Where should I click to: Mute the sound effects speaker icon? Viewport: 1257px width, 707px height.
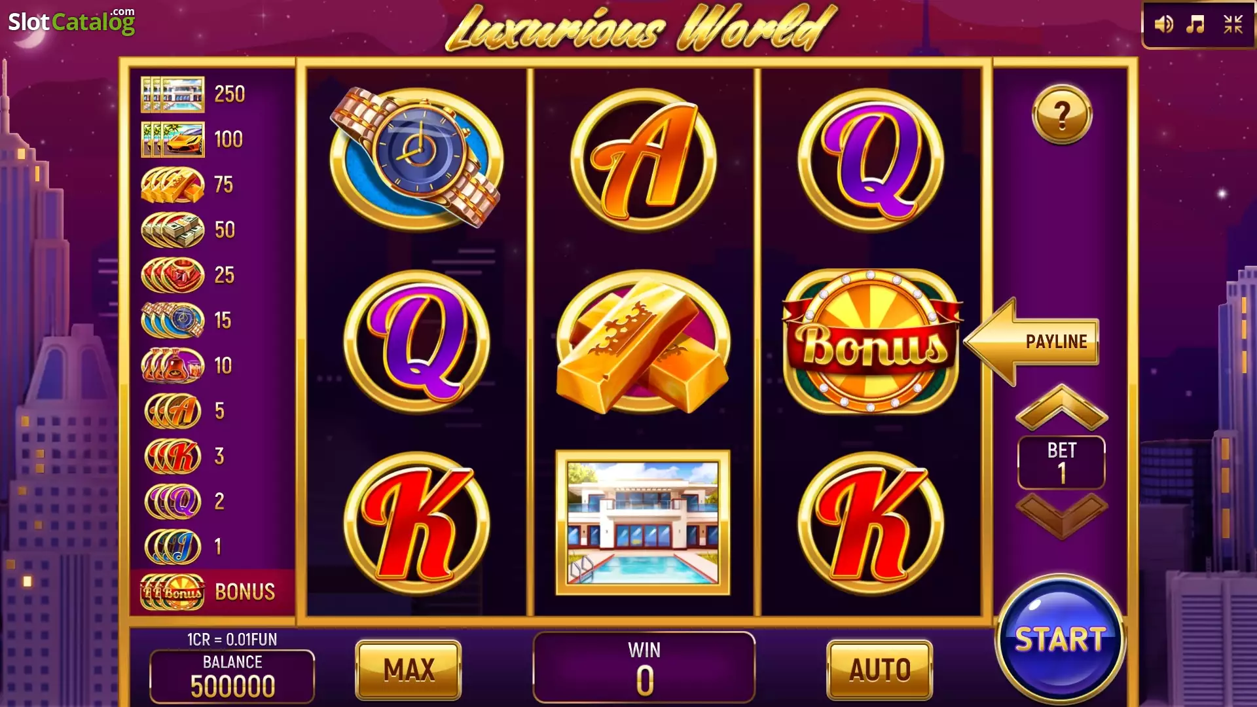[1163, 25]
